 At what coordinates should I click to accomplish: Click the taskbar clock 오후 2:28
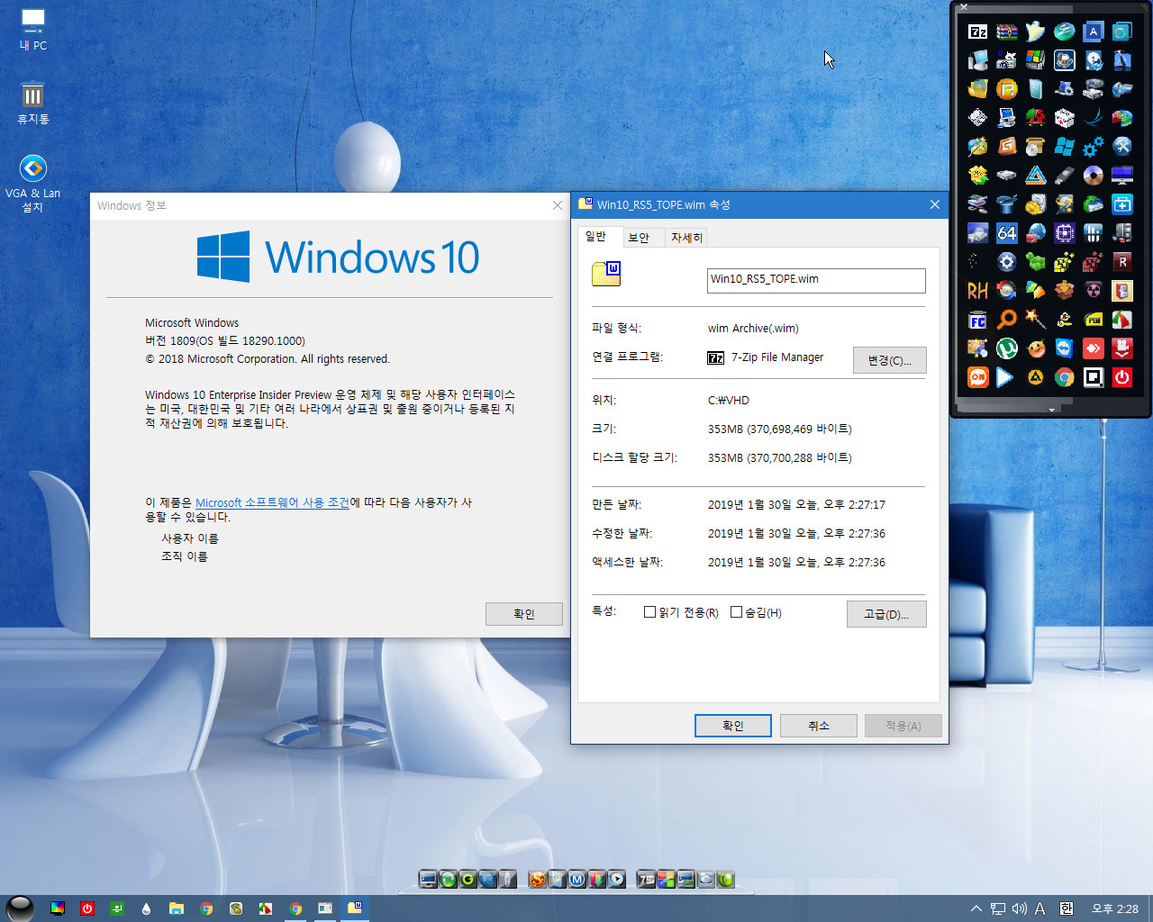tap(1114, 908)
